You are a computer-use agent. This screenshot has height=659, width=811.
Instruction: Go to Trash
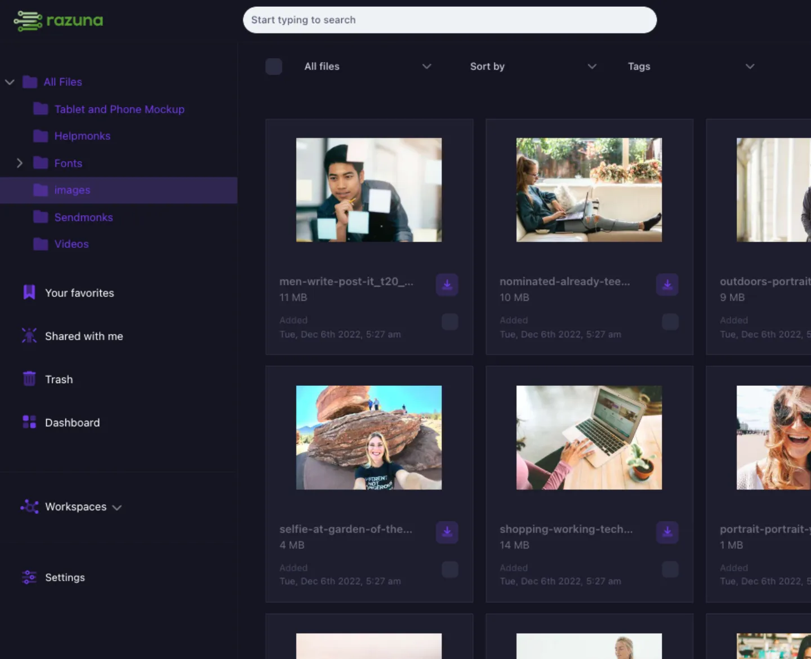click(x=59, y=379)
